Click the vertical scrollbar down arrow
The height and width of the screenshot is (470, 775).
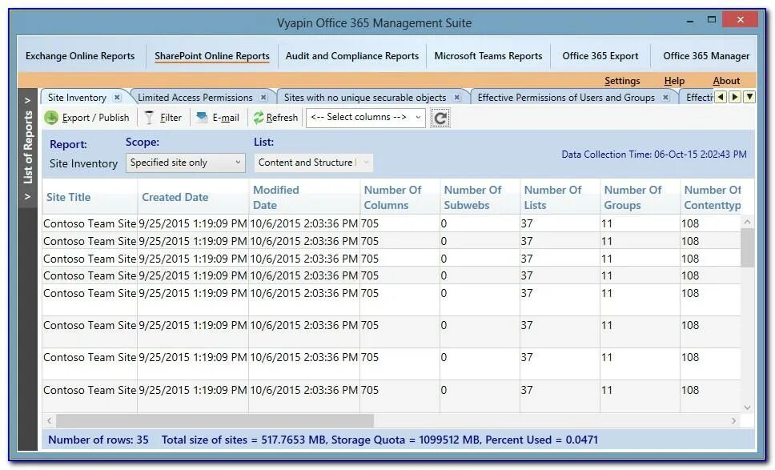[747, 408]
